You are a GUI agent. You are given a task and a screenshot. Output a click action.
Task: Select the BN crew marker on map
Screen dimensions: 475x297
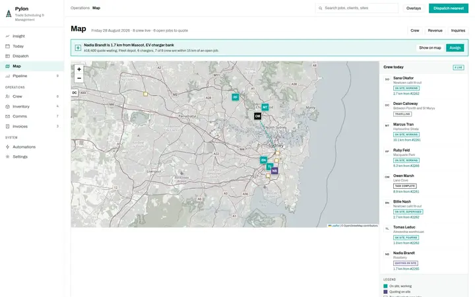263,160
